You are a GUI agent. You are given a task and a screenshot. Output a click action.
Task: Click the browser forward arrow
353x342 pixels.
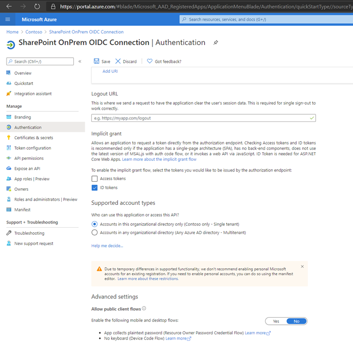(23, 6)
